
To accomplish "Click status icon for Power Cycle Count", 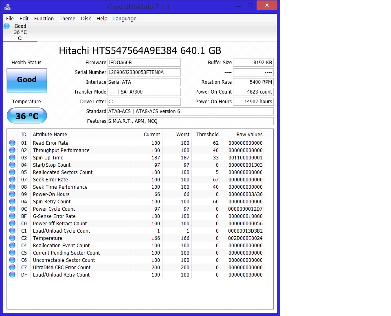I will (x=12, y=209).
